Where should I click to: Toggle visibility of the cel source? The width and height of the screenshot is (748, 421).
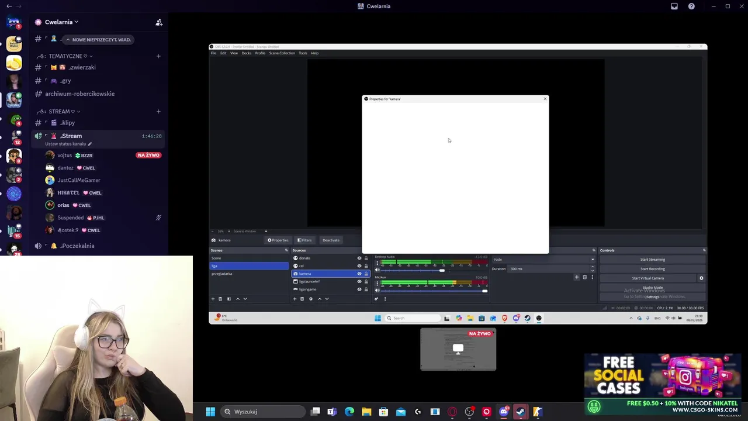[x=359, y=266]
